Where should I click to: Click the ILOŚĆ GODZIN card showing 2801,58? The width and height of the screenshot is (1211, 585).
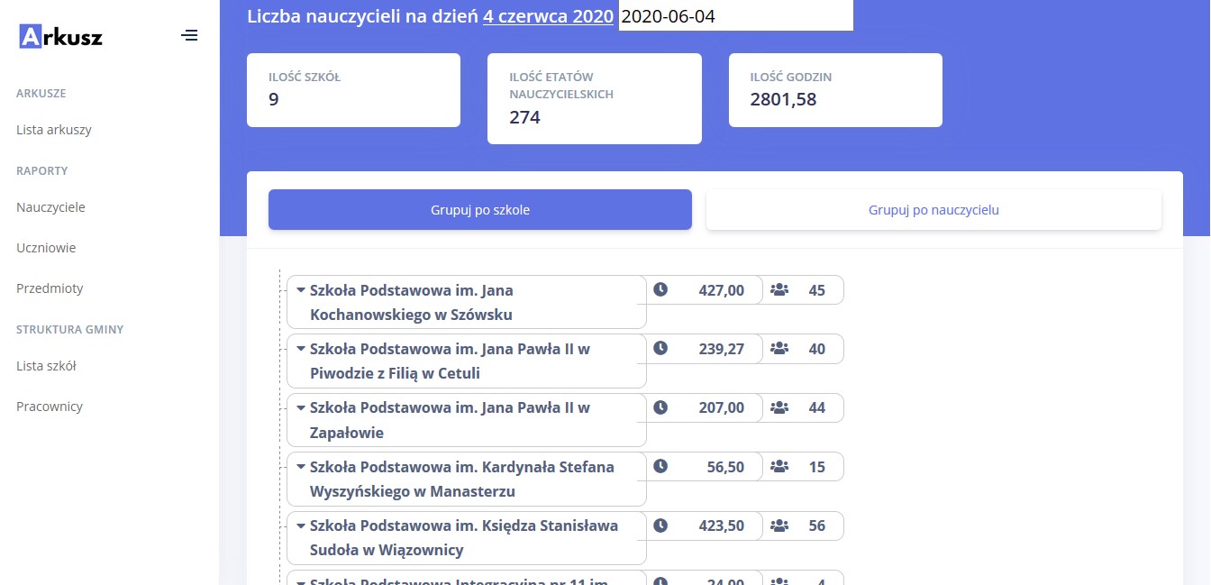[835, 90]
